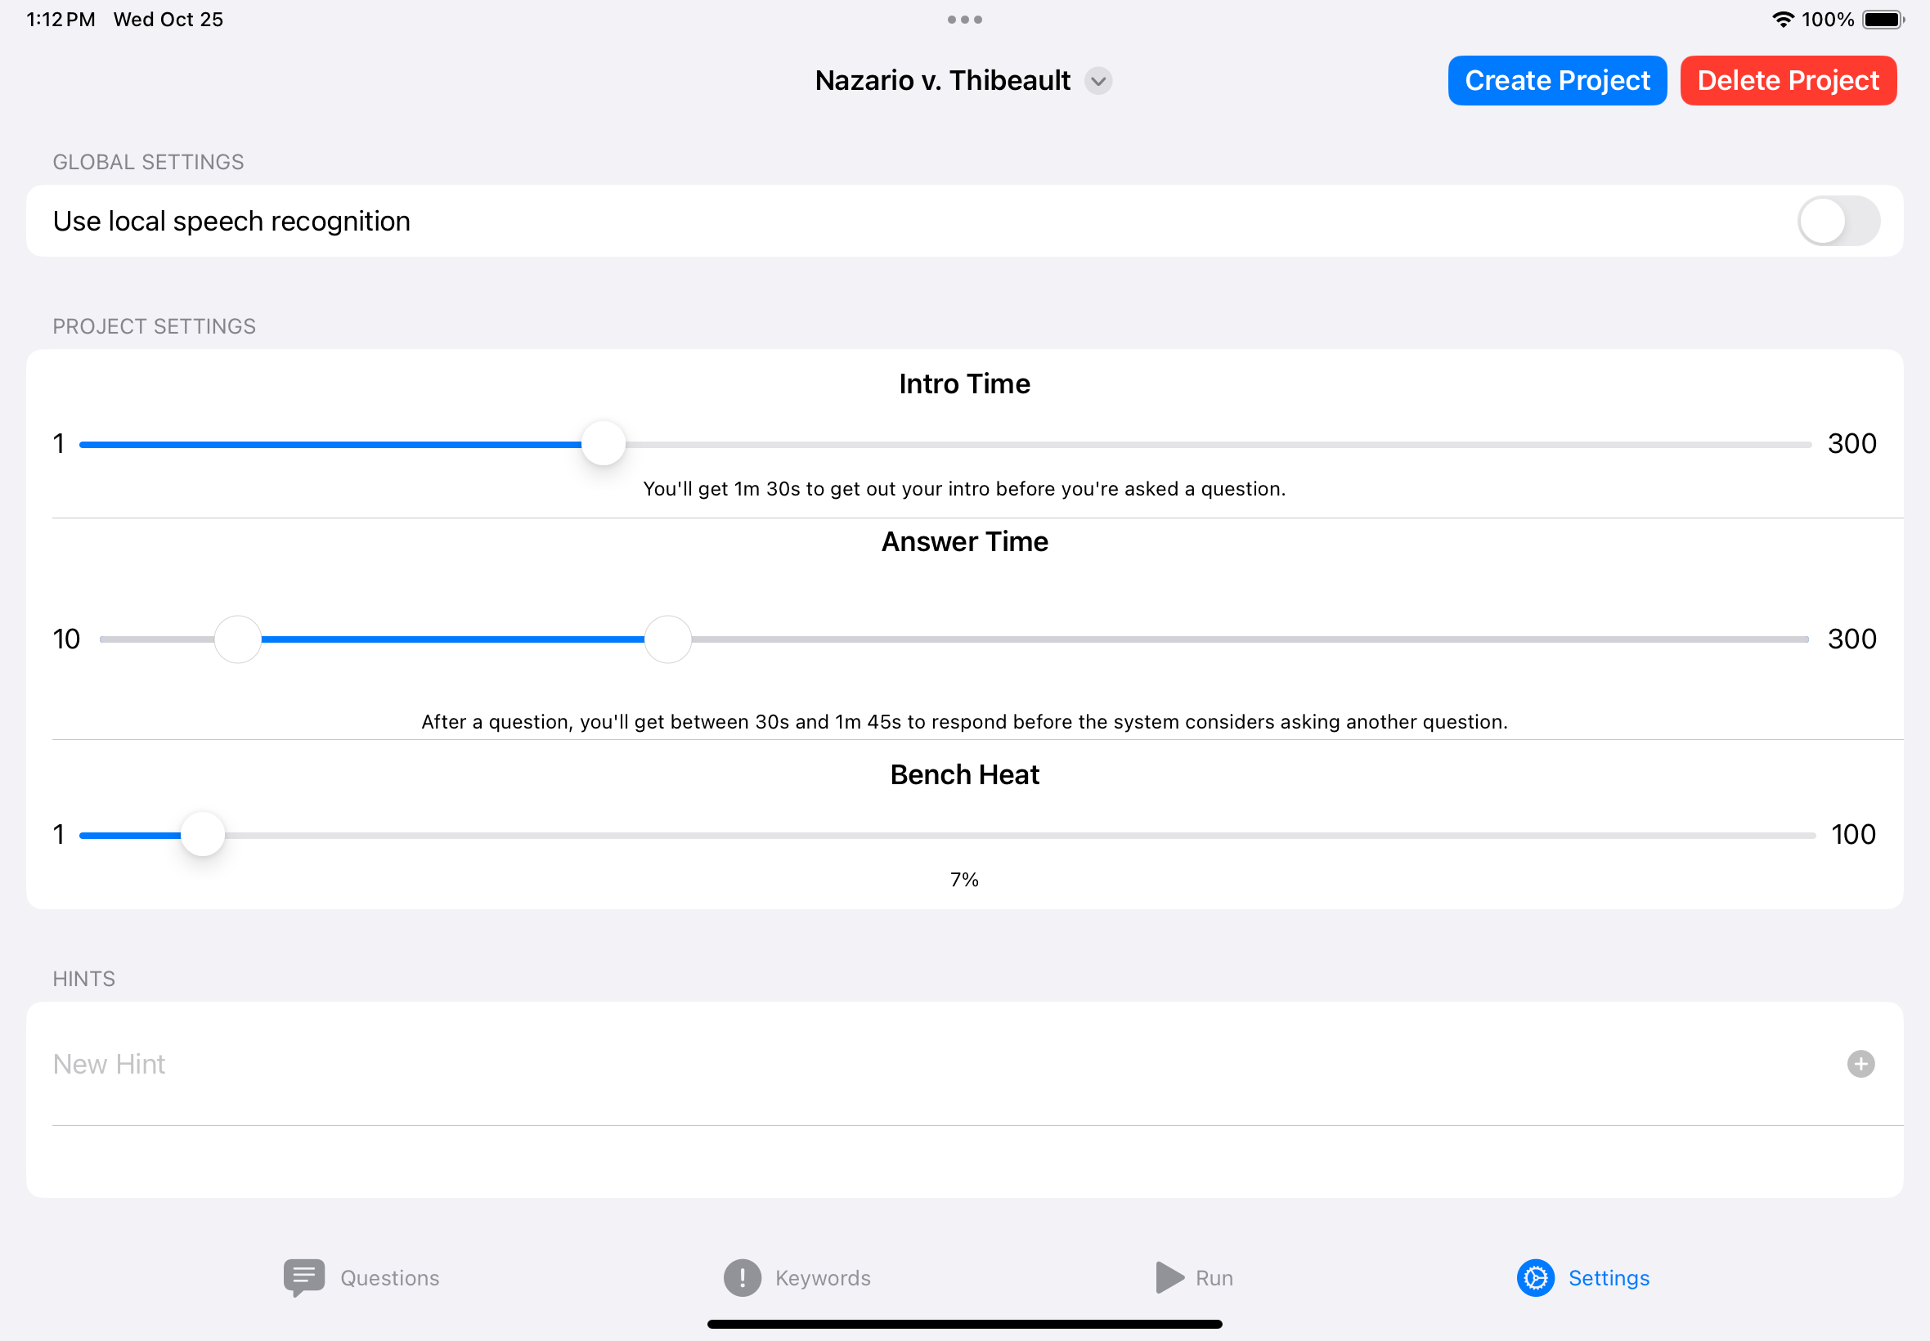Tap the Wi-Fi status icon
The image size is (1930, 1341).
(1782, 20)
